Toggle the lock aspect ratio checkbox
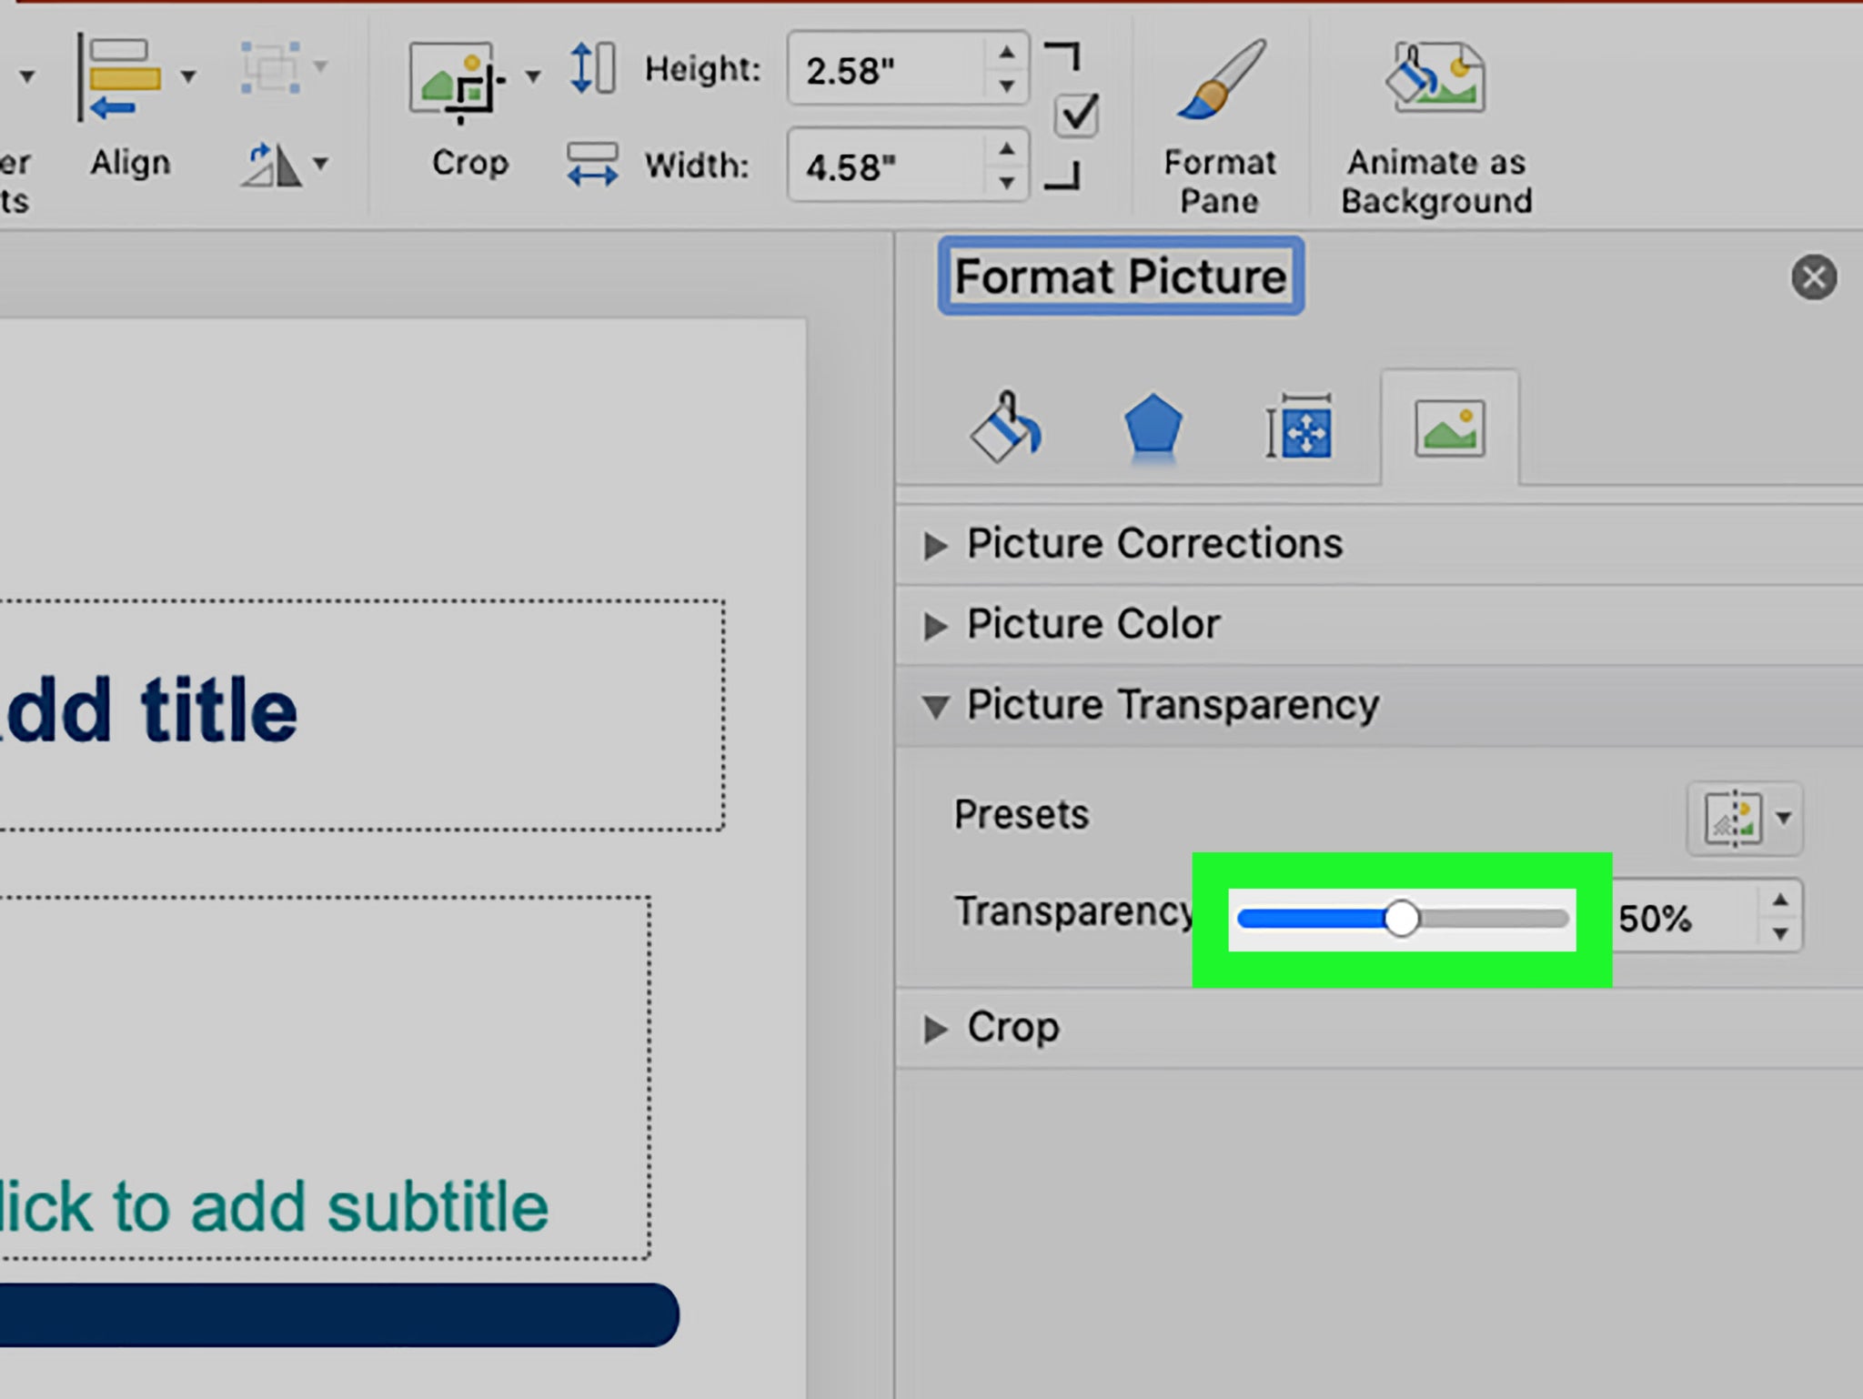 click(x=1076, y=116)
